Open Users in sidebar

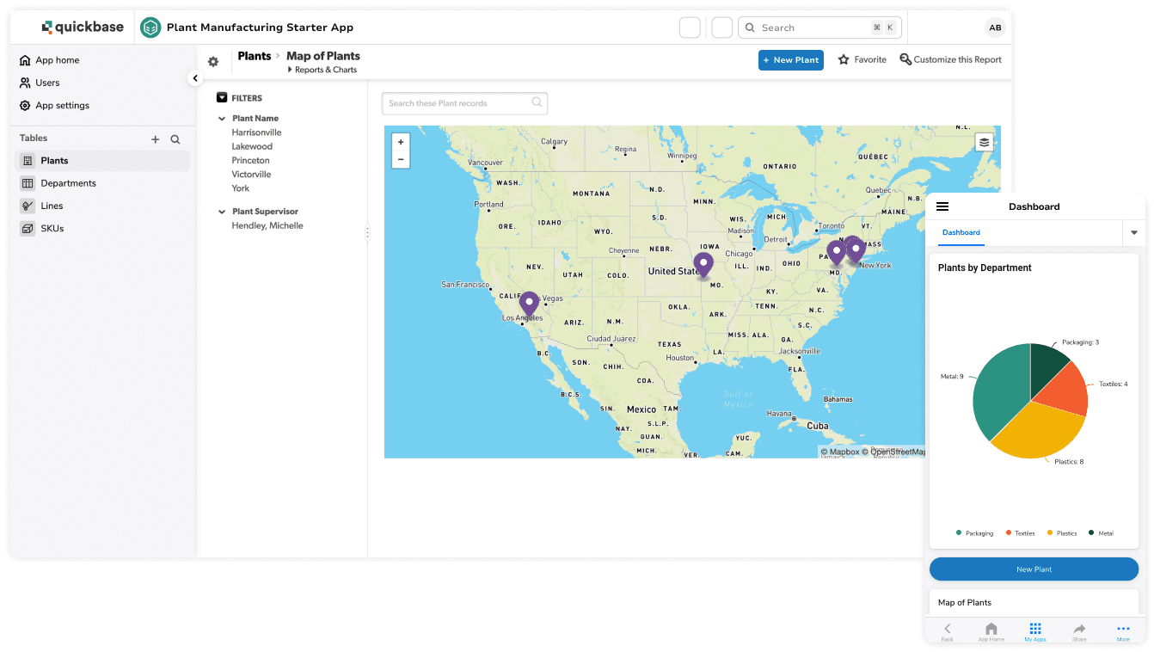point(40,83)
